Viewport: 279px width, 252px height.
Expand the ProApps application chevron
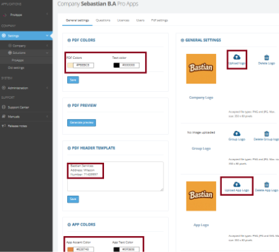tap(47, 14)
